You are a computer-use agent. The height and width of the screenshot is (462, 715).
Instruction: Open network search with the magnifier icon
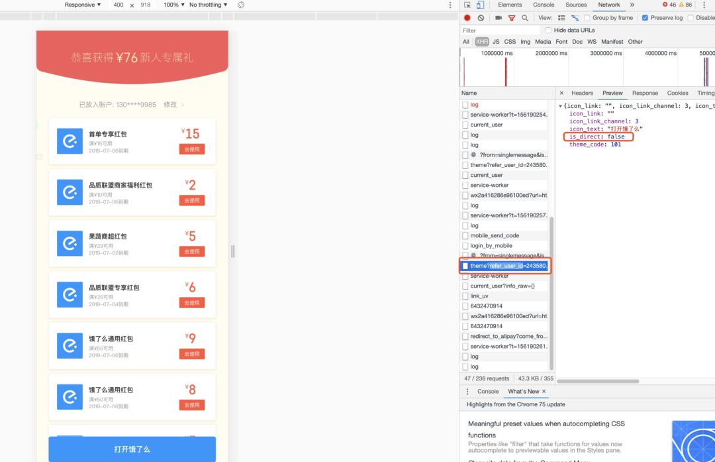pyautogui.click(x=525, y=18)
